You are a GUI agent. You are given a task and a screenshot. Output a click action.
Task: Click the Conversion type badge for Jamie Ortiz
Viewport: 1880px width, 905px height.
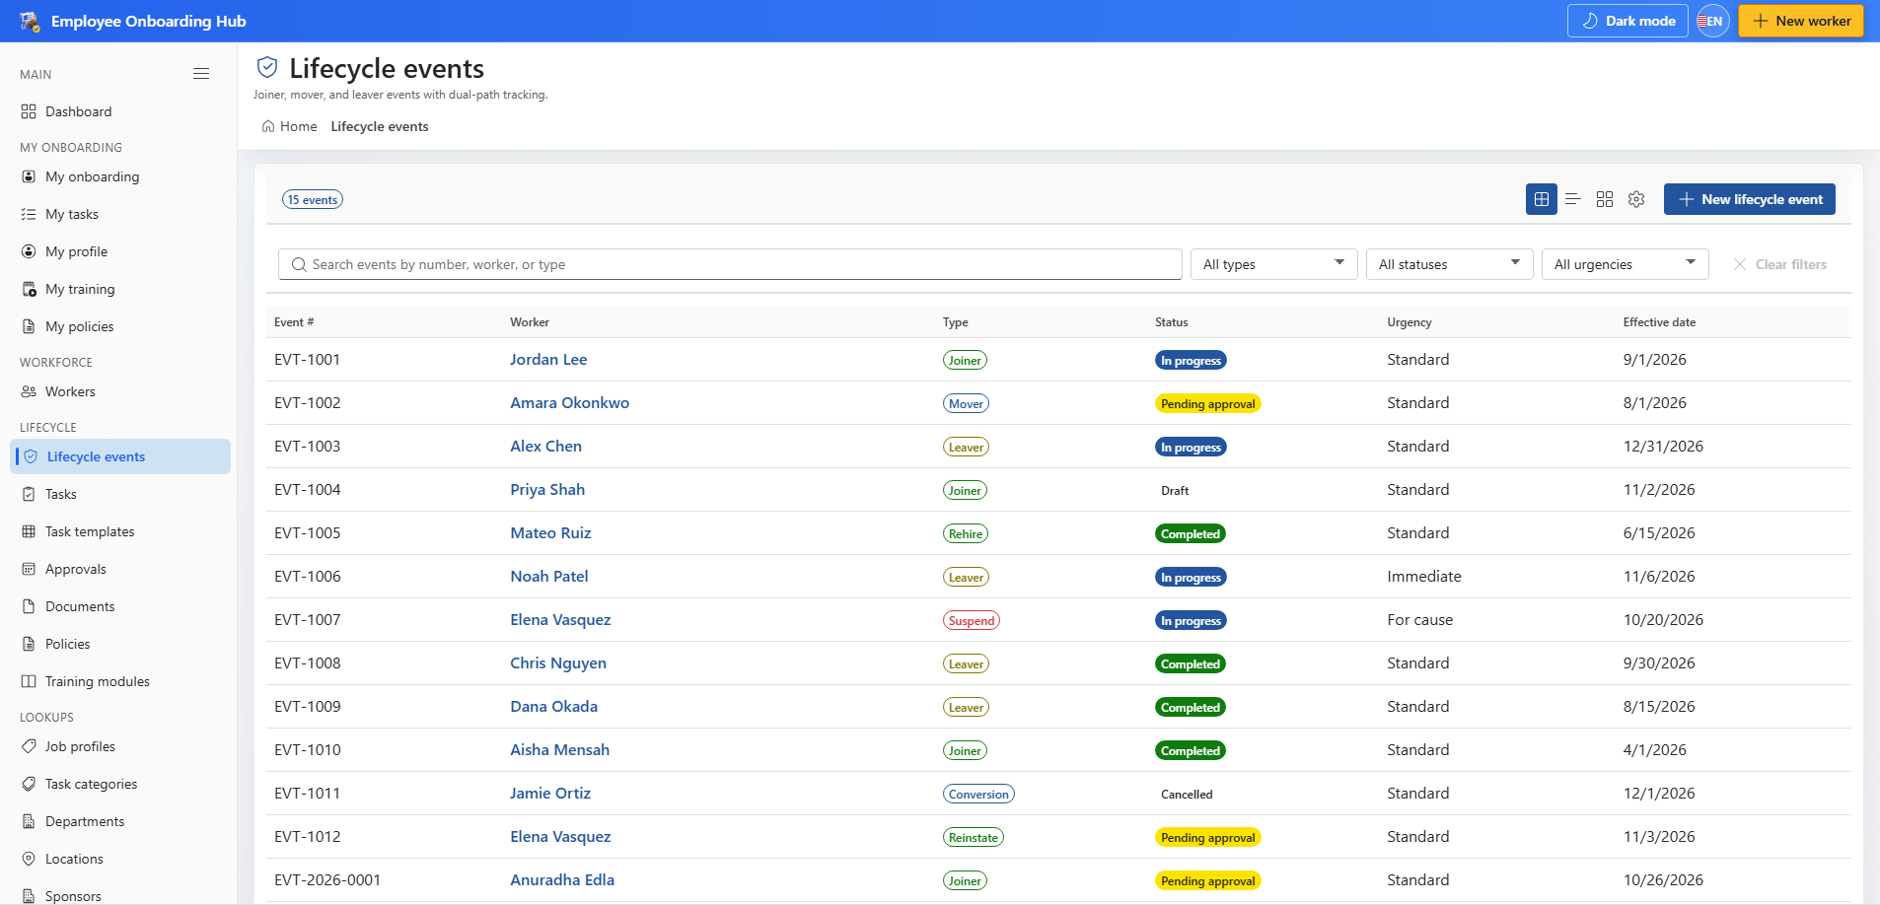[x=978, y=794]
